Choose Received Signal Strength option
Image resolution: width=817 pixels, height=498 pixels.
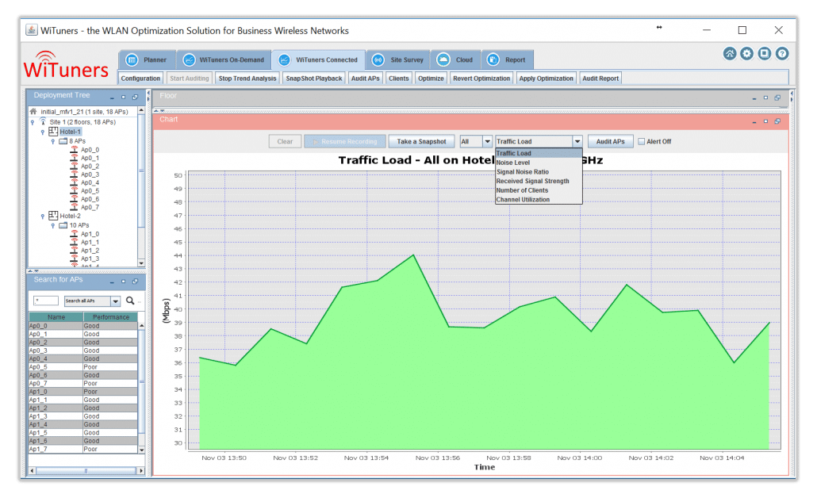(539, 182)
